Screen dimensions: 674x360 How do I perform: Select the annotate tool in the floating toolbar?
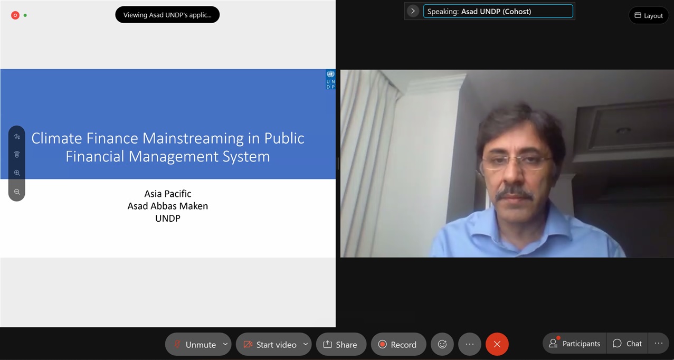(17, 137)
